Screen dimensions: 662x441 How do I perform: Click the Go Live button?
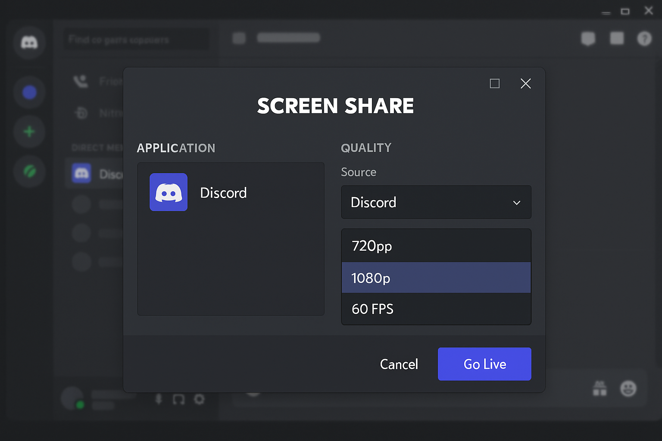[x=484, y=364]
